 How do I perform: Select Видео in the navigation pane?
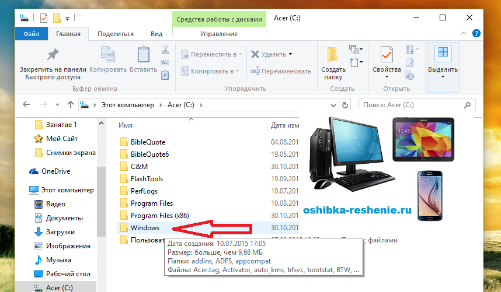pos(55,205)
